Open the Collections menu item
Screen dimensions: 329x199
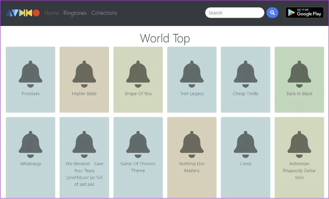click(104, 13)
